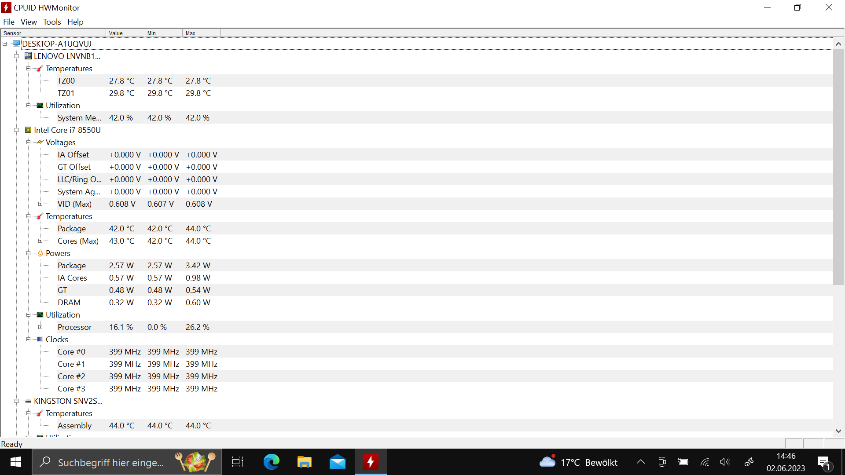Viewport: 845px width, 475px height.
Task: Open the Mail app in taskbar
Action: 337,462
